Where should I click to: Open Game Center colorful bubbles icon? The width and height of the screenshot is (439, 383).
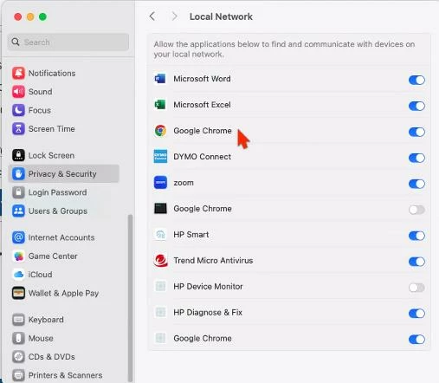point(18,256)
